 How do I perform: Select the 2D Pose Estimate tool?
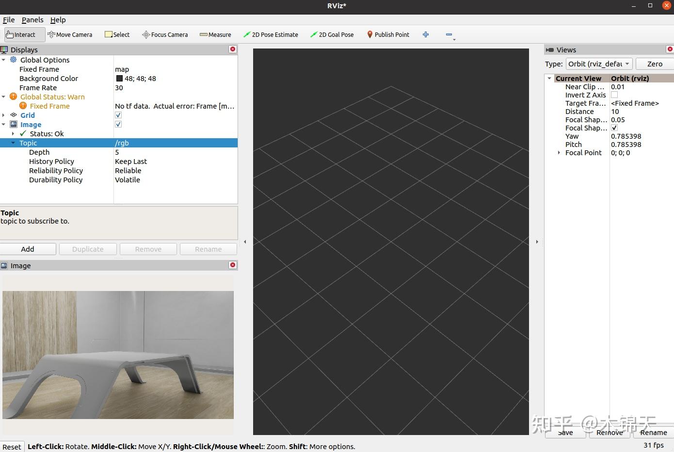point(271,34)
